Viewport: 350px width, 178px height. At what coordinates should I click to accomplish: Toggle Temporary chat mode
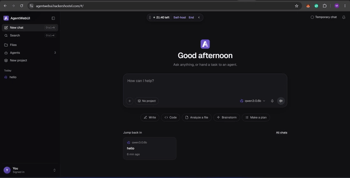click(x=323, y=17)
